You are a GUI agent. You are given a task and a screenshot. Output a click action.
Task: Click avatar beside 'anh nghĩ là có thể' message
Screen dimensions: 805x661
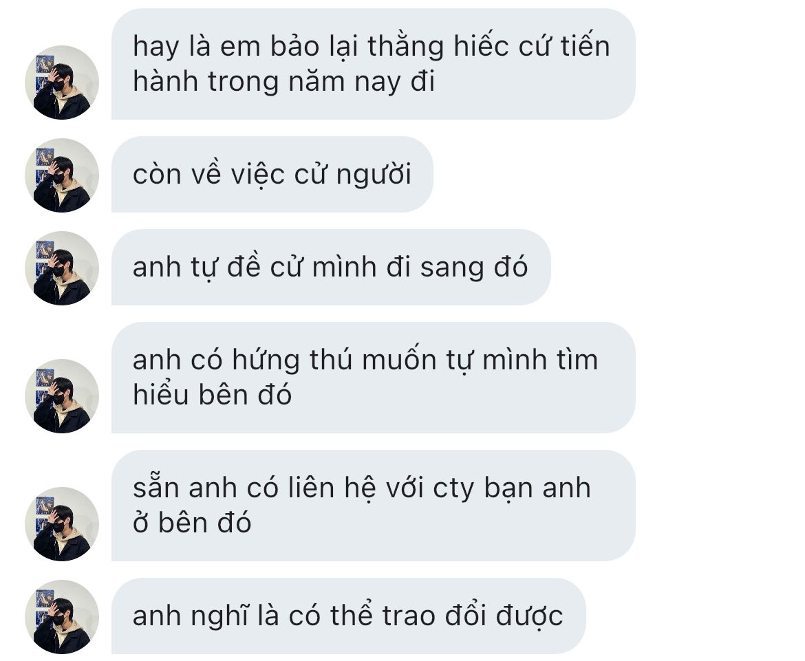tap(62, 617)
